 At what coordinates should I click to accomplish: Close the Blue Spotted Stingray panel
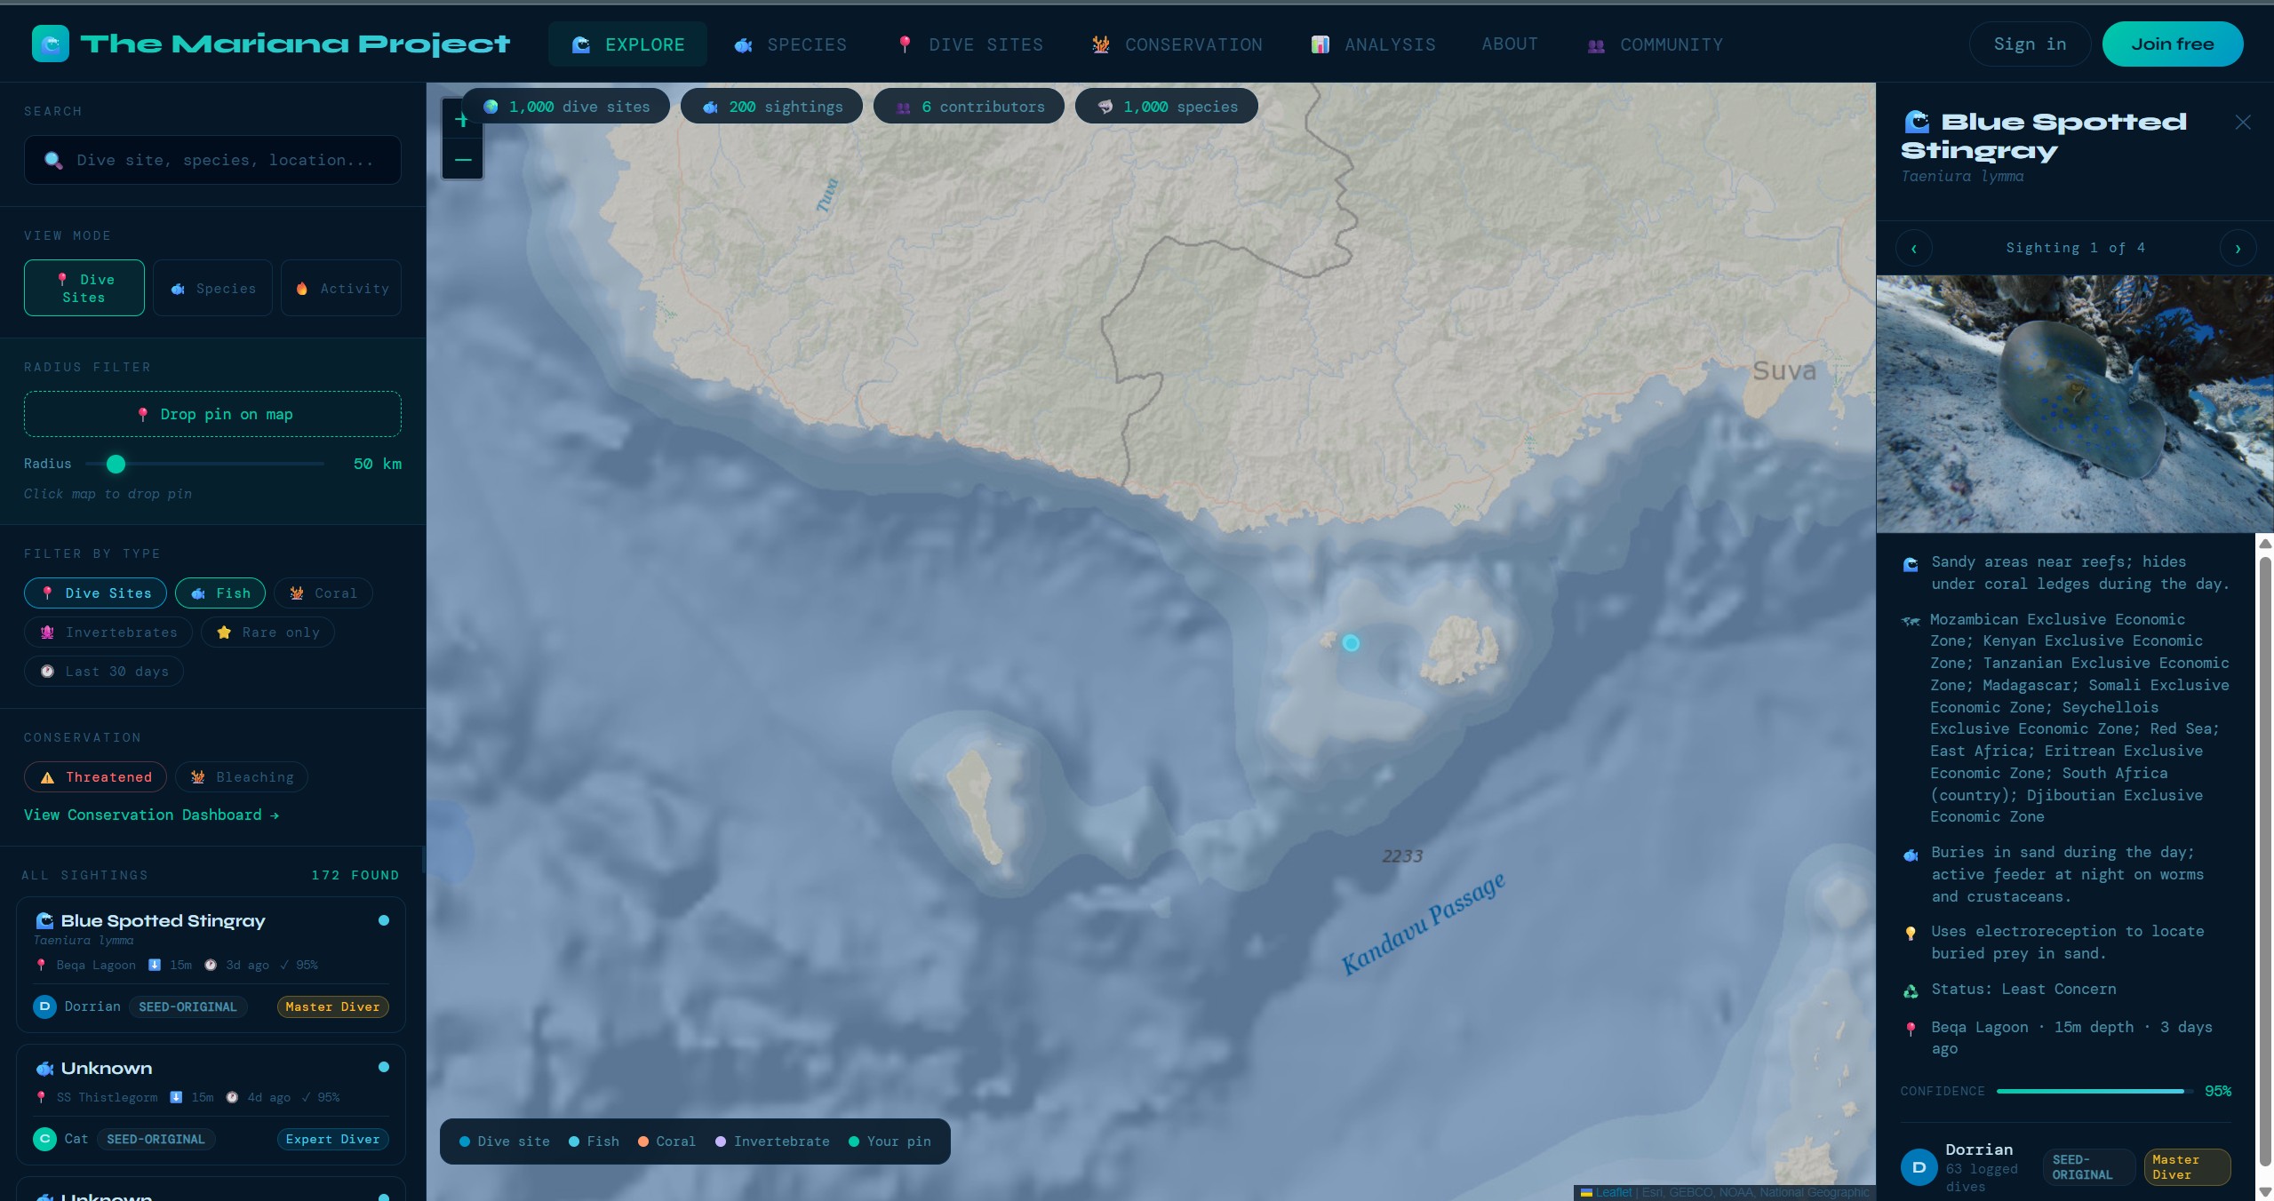click(2242, 123)
